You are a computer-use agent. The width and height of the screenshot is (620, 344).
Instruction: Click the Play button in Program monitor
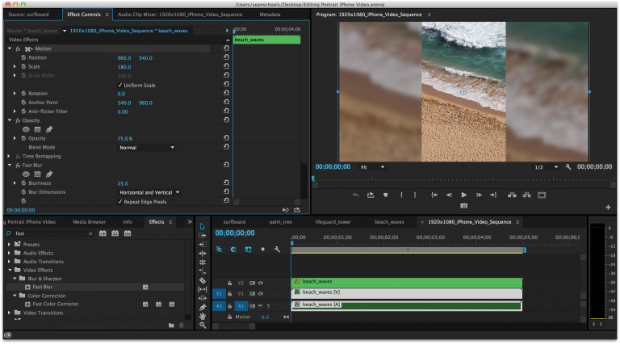(464, 195)
